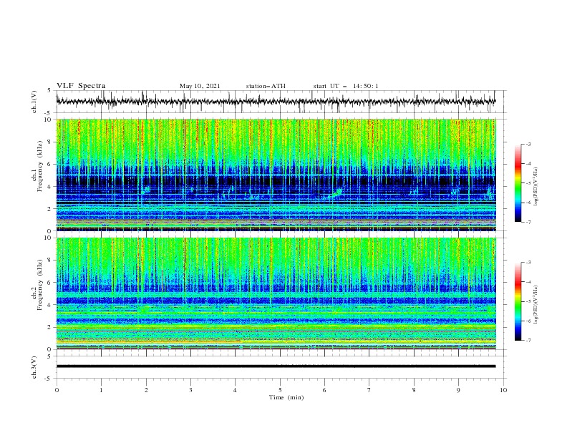Click the ch.2 "Frequency (kHz)" axis label
567x438 pixels.
tap(40, 285)
